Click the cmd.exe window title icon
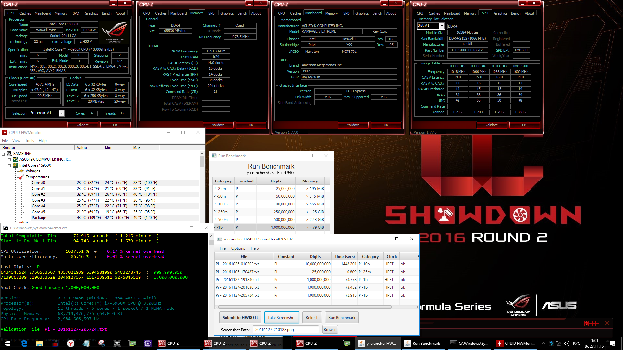Screen dimensions: 623x350 tap(6, 228)
